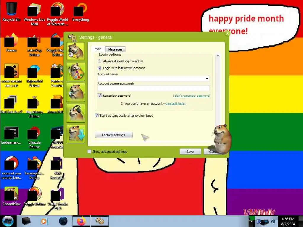Open the download arrow hamster settings icon
303x227 pixels.
click(75, 134)
